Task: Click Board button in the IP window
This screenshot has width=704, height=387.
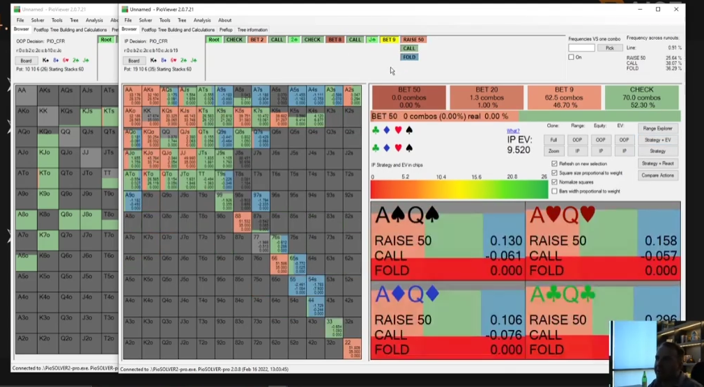Action: tap(134, 61)
